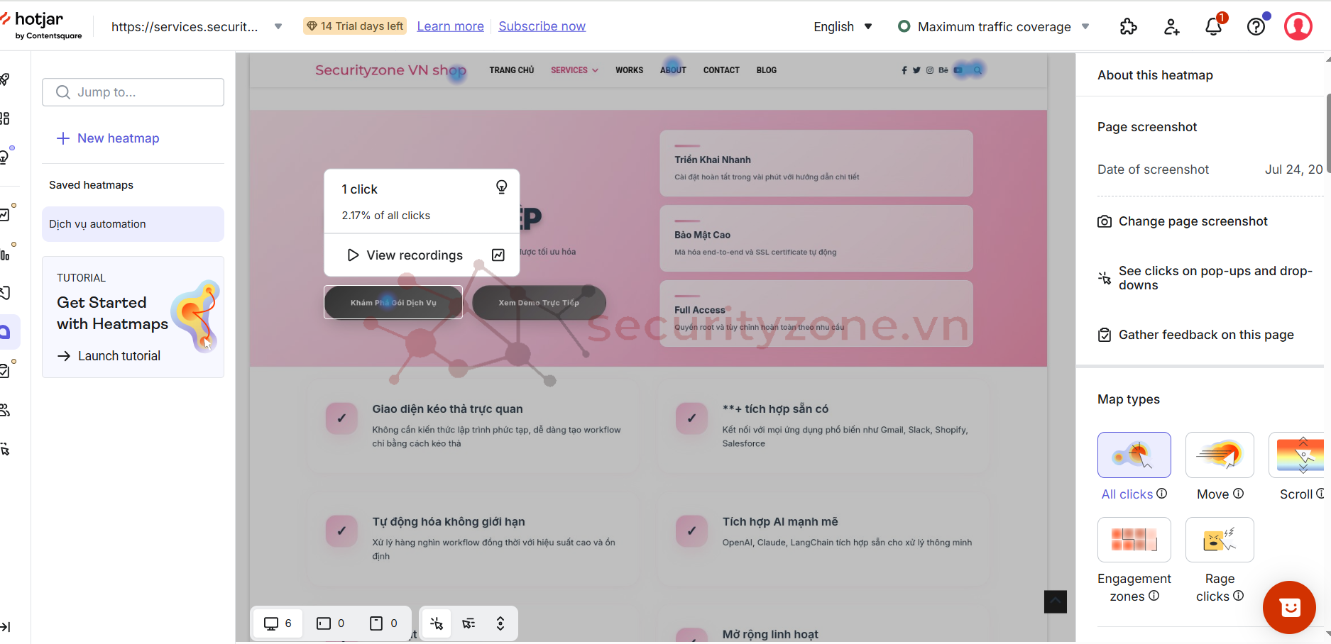Create a New heatmap
Image resolution: width=1331 pixels, height=644 pixels.
coord(108,138)
